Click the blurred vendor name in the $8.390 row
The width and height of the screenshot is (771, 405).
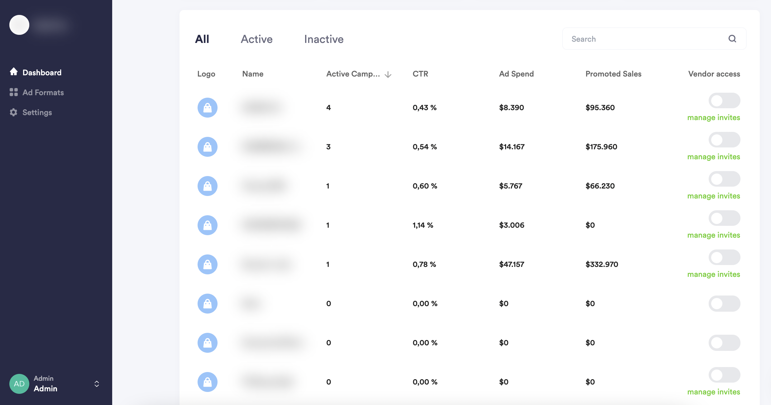pyautogui.click(x=262, y=108)
